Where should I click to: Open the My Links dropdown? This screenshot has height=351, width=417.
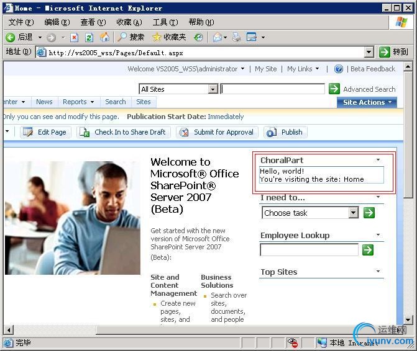point(303,69)
